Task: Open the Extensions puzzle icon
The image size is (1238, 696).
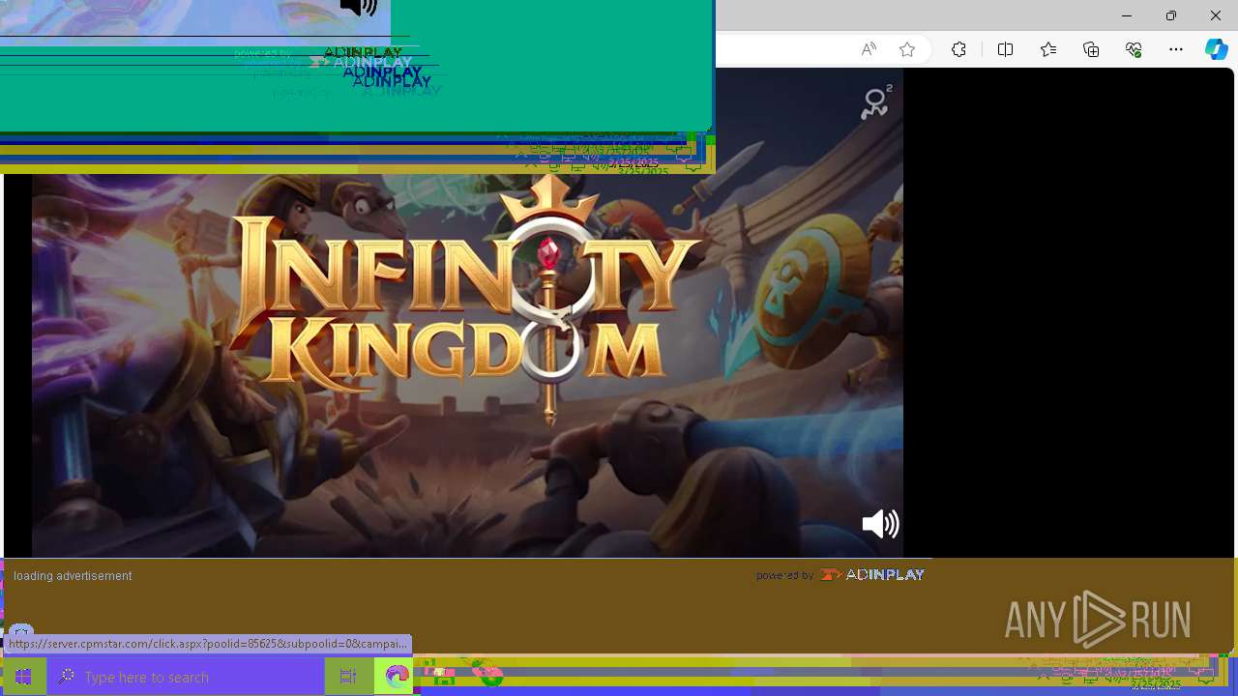Action: tap(958, 49)
